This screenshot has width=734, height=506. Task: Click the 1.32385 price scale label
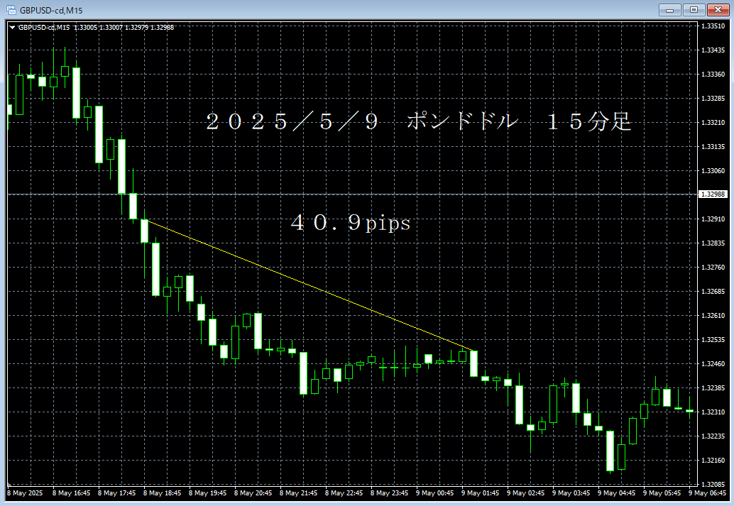[713, 388]
